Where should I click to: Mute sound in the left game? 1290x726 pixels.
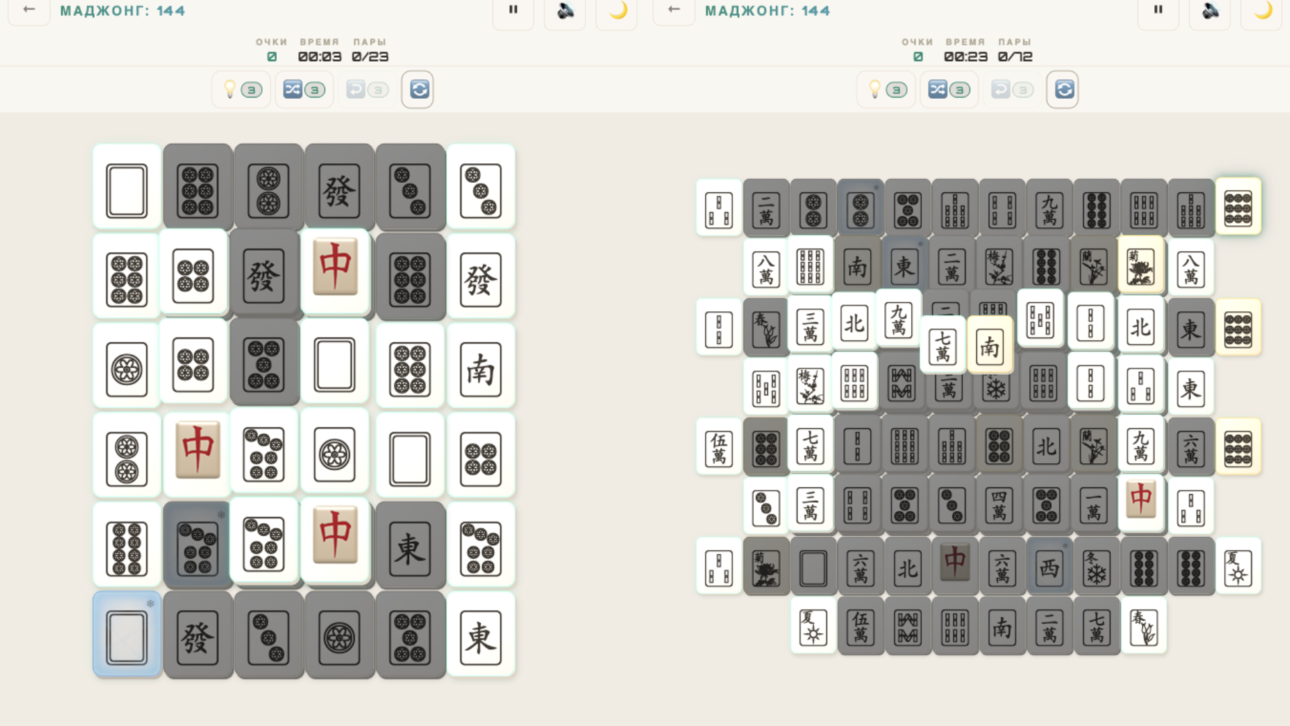(x=565, y=10)
